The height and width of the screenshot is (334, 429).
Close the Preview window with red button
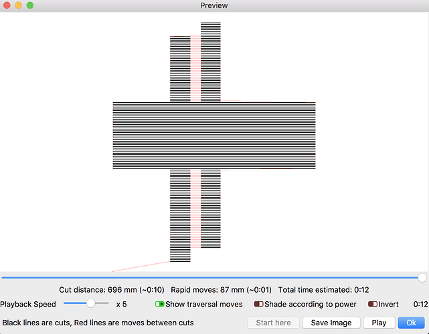coord(7,5)
